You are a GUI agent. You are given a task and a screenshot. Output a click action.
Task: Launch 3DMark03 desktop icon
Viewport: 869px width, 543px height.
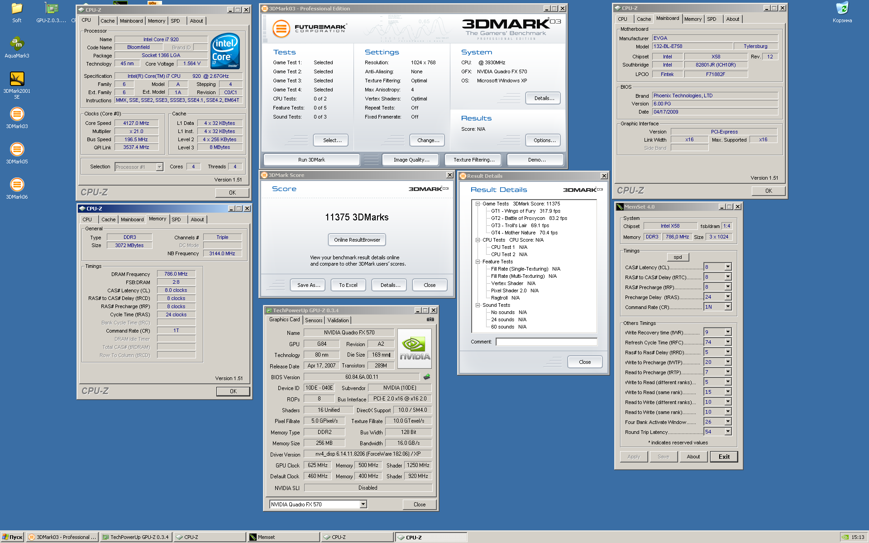coord(17,118)
